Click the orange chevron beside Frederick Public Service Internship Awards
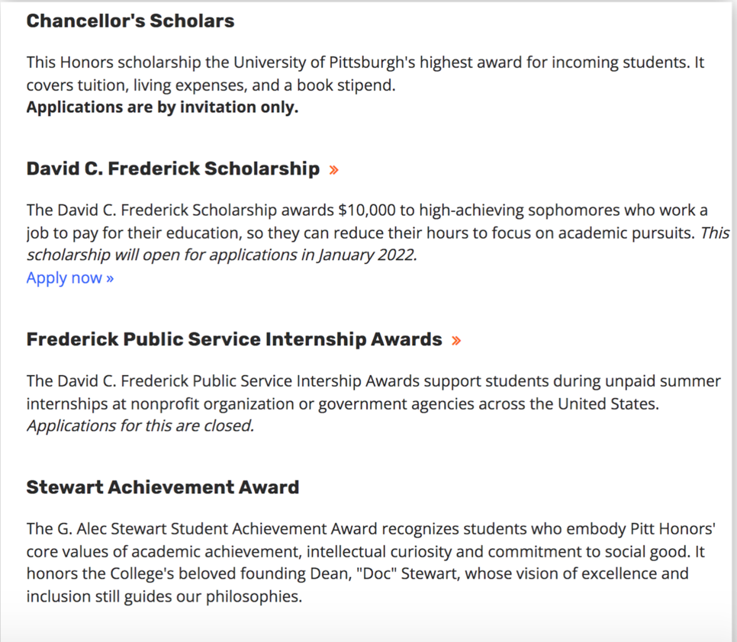737x642 pixels. click(456, 341)
